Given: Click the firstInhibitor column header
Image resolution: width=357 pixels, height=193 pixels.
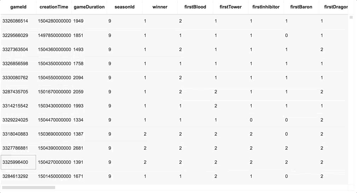Looking at the screenshot, I should pyautogui.click(x=266, y=7).
